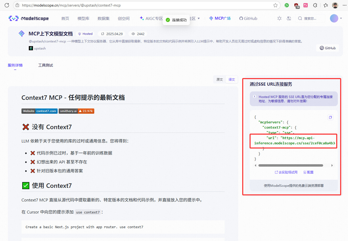Click the horizontal scrollbar of the config box
348x241 pixels.
(x=291, y=165)
